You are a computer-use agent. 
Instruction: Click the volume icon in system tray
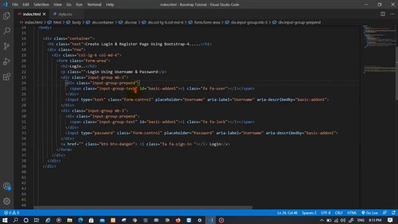point(343,220)
